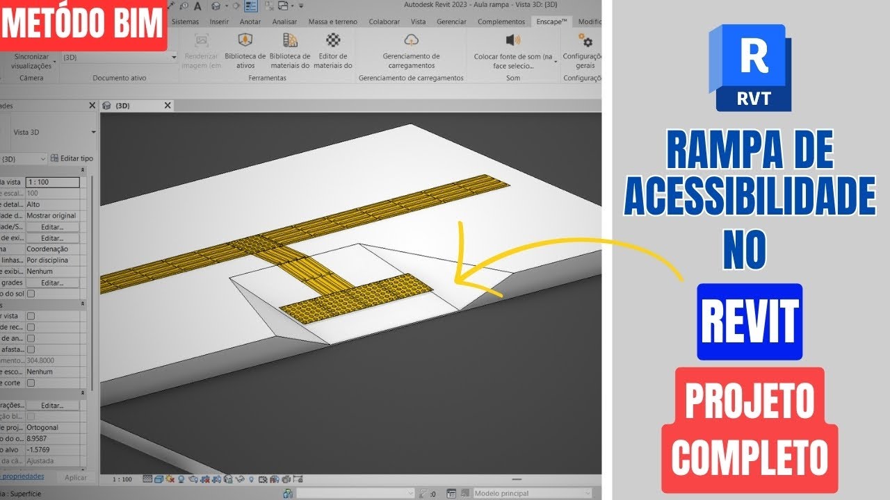This screenshot has width=890, height=500.
Task: Open the Massa e terreno ribbon tab
Action: click(332, 22)
